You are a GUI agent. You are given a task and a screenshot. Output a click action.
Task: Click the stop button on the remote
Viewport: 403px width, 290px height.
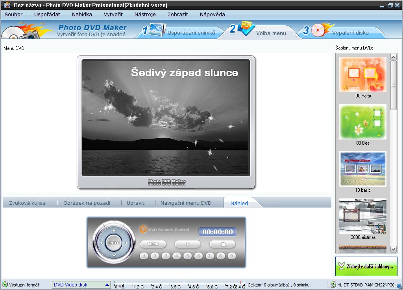(223, 244)
